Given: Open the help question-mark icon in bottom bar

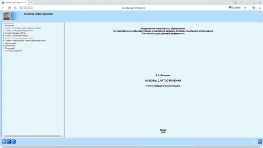Looking at the screenshot, I should [14, 141].
